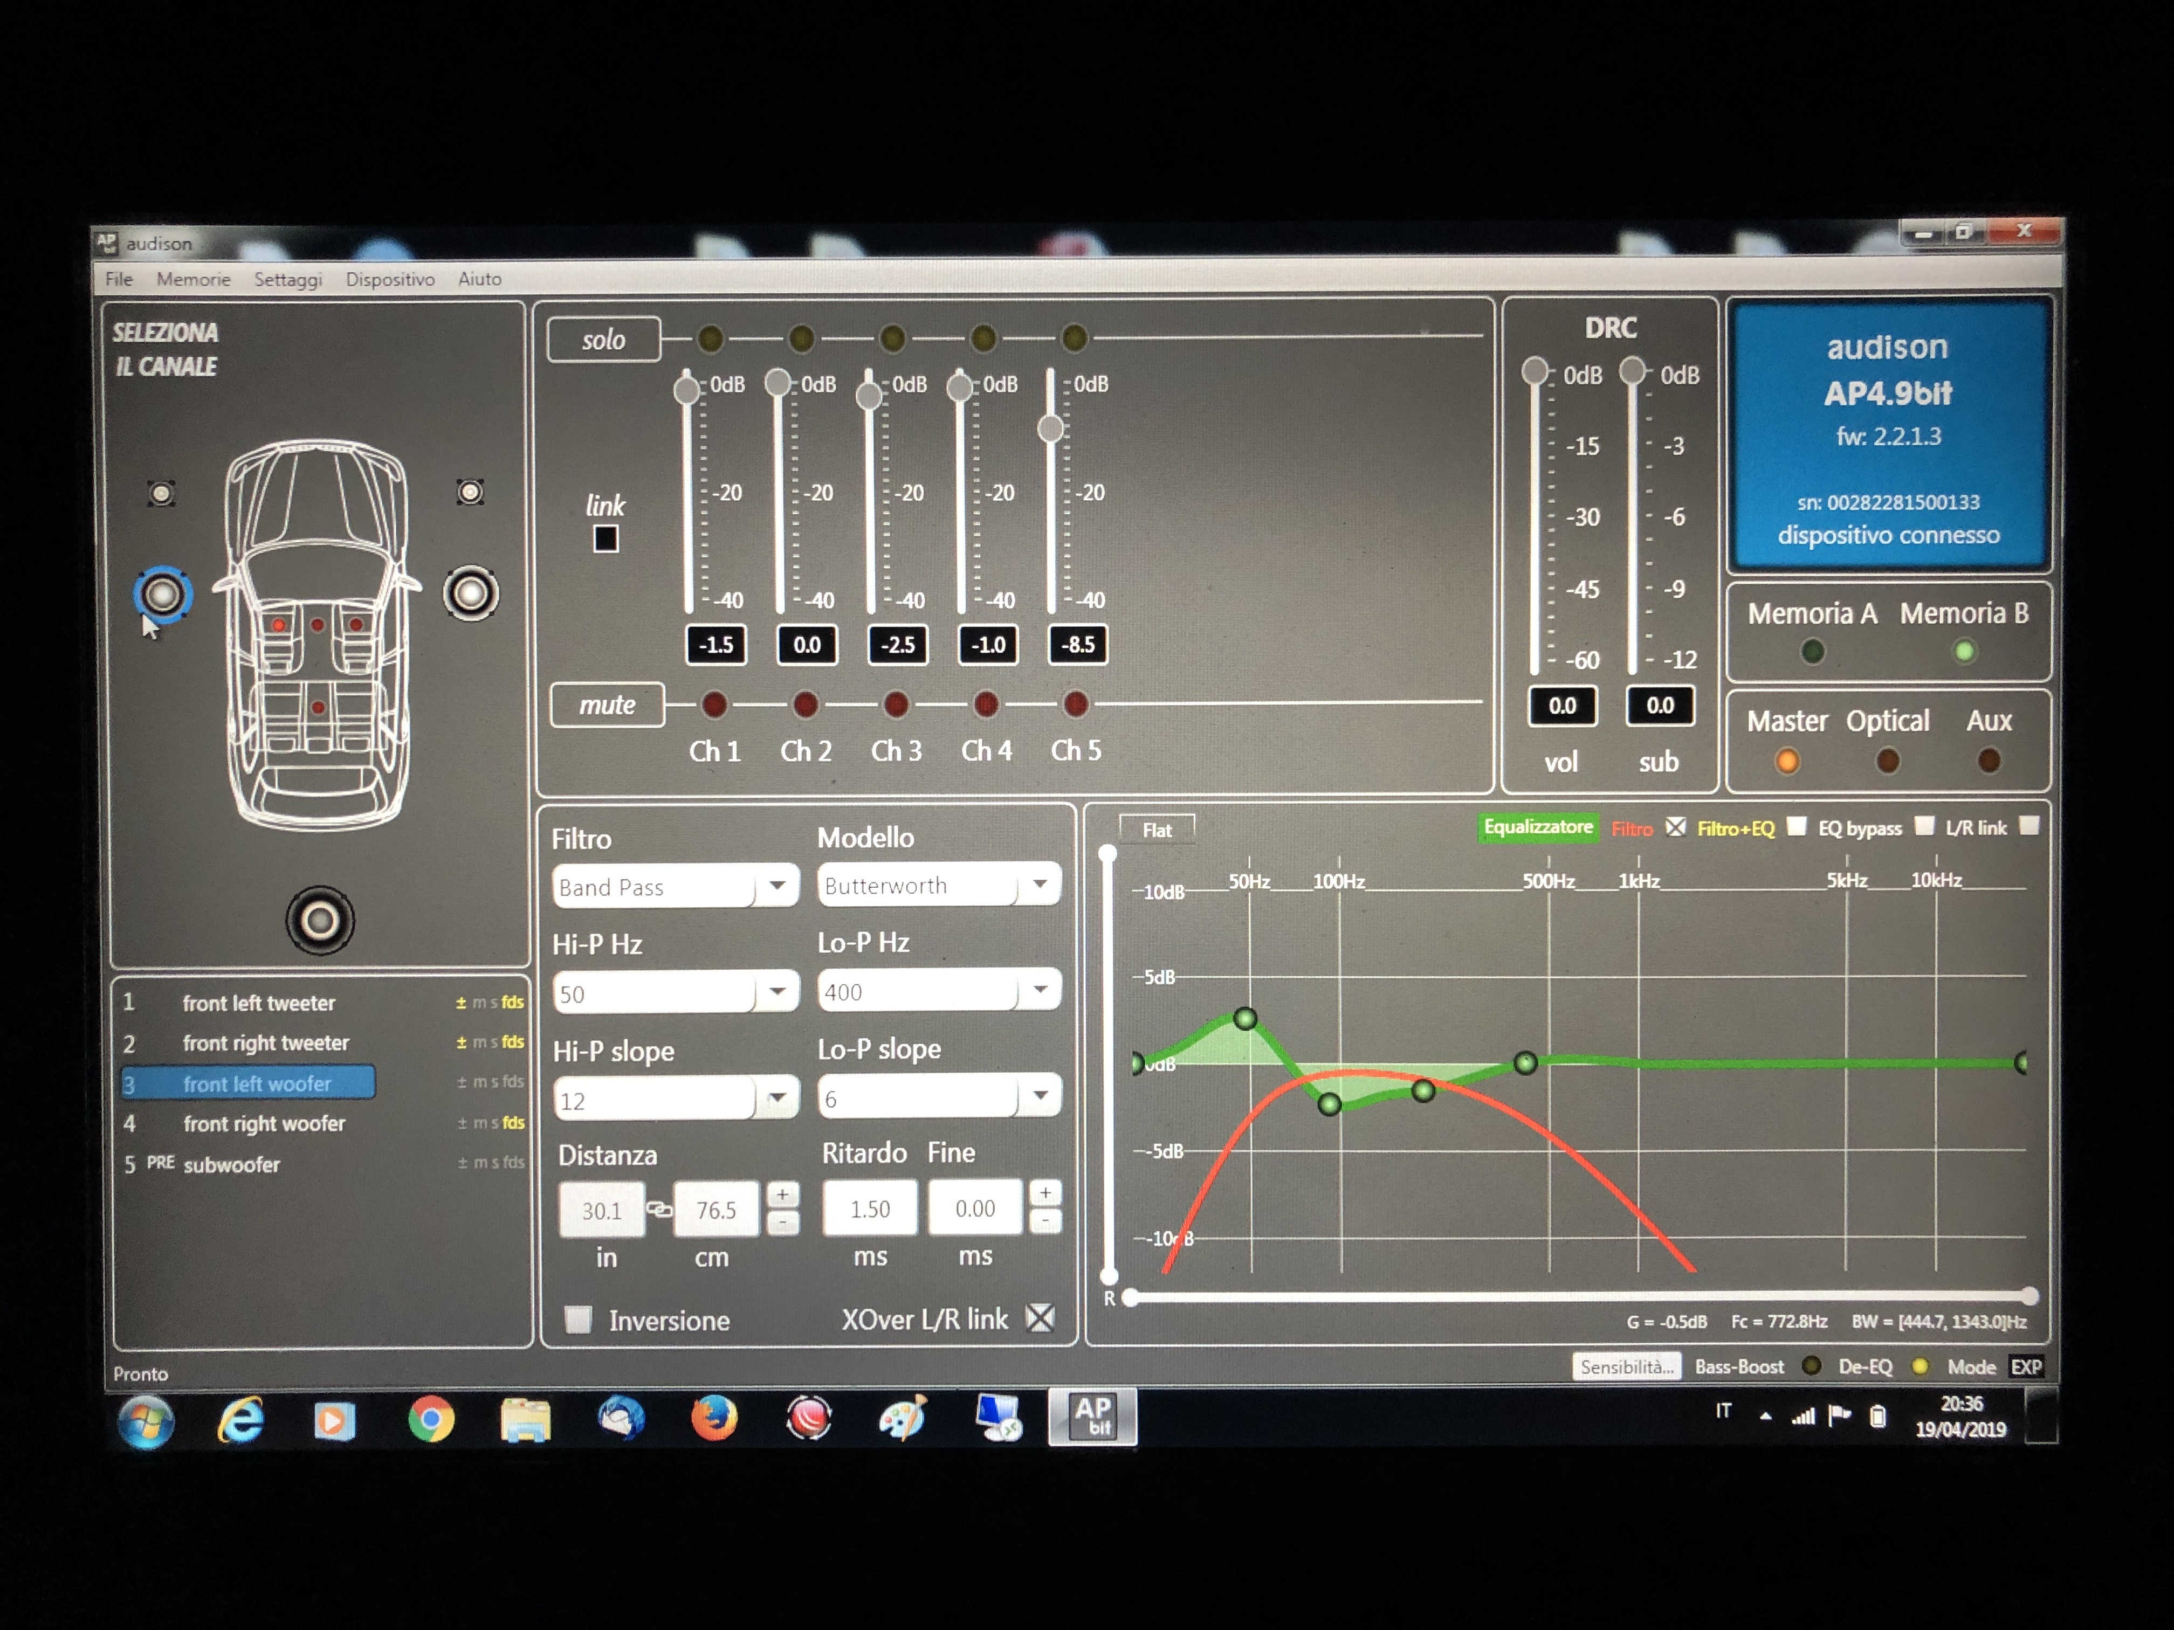The image size is (2174, 1630).
Task: Open Paint from the taskbar
Action: click(x=904, y=1418)
